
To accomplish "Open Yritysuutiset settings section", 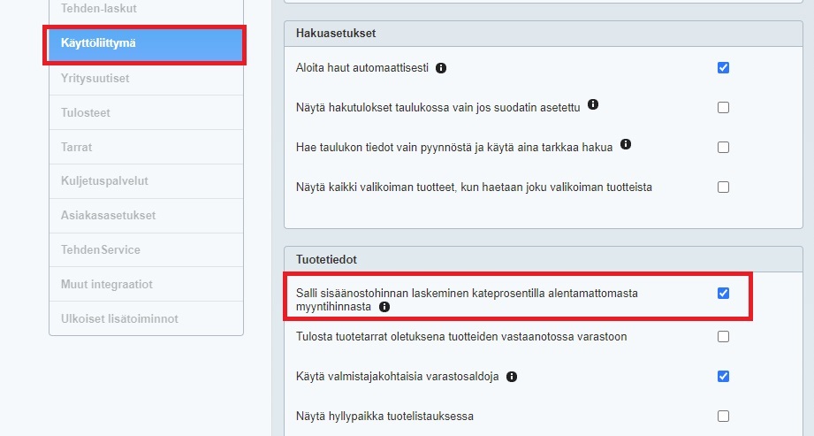I will (x=95, y=78).
